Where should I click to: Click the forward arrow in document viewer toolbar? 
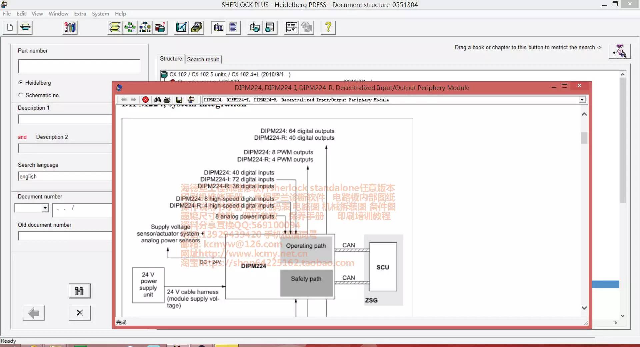(133, 100)
